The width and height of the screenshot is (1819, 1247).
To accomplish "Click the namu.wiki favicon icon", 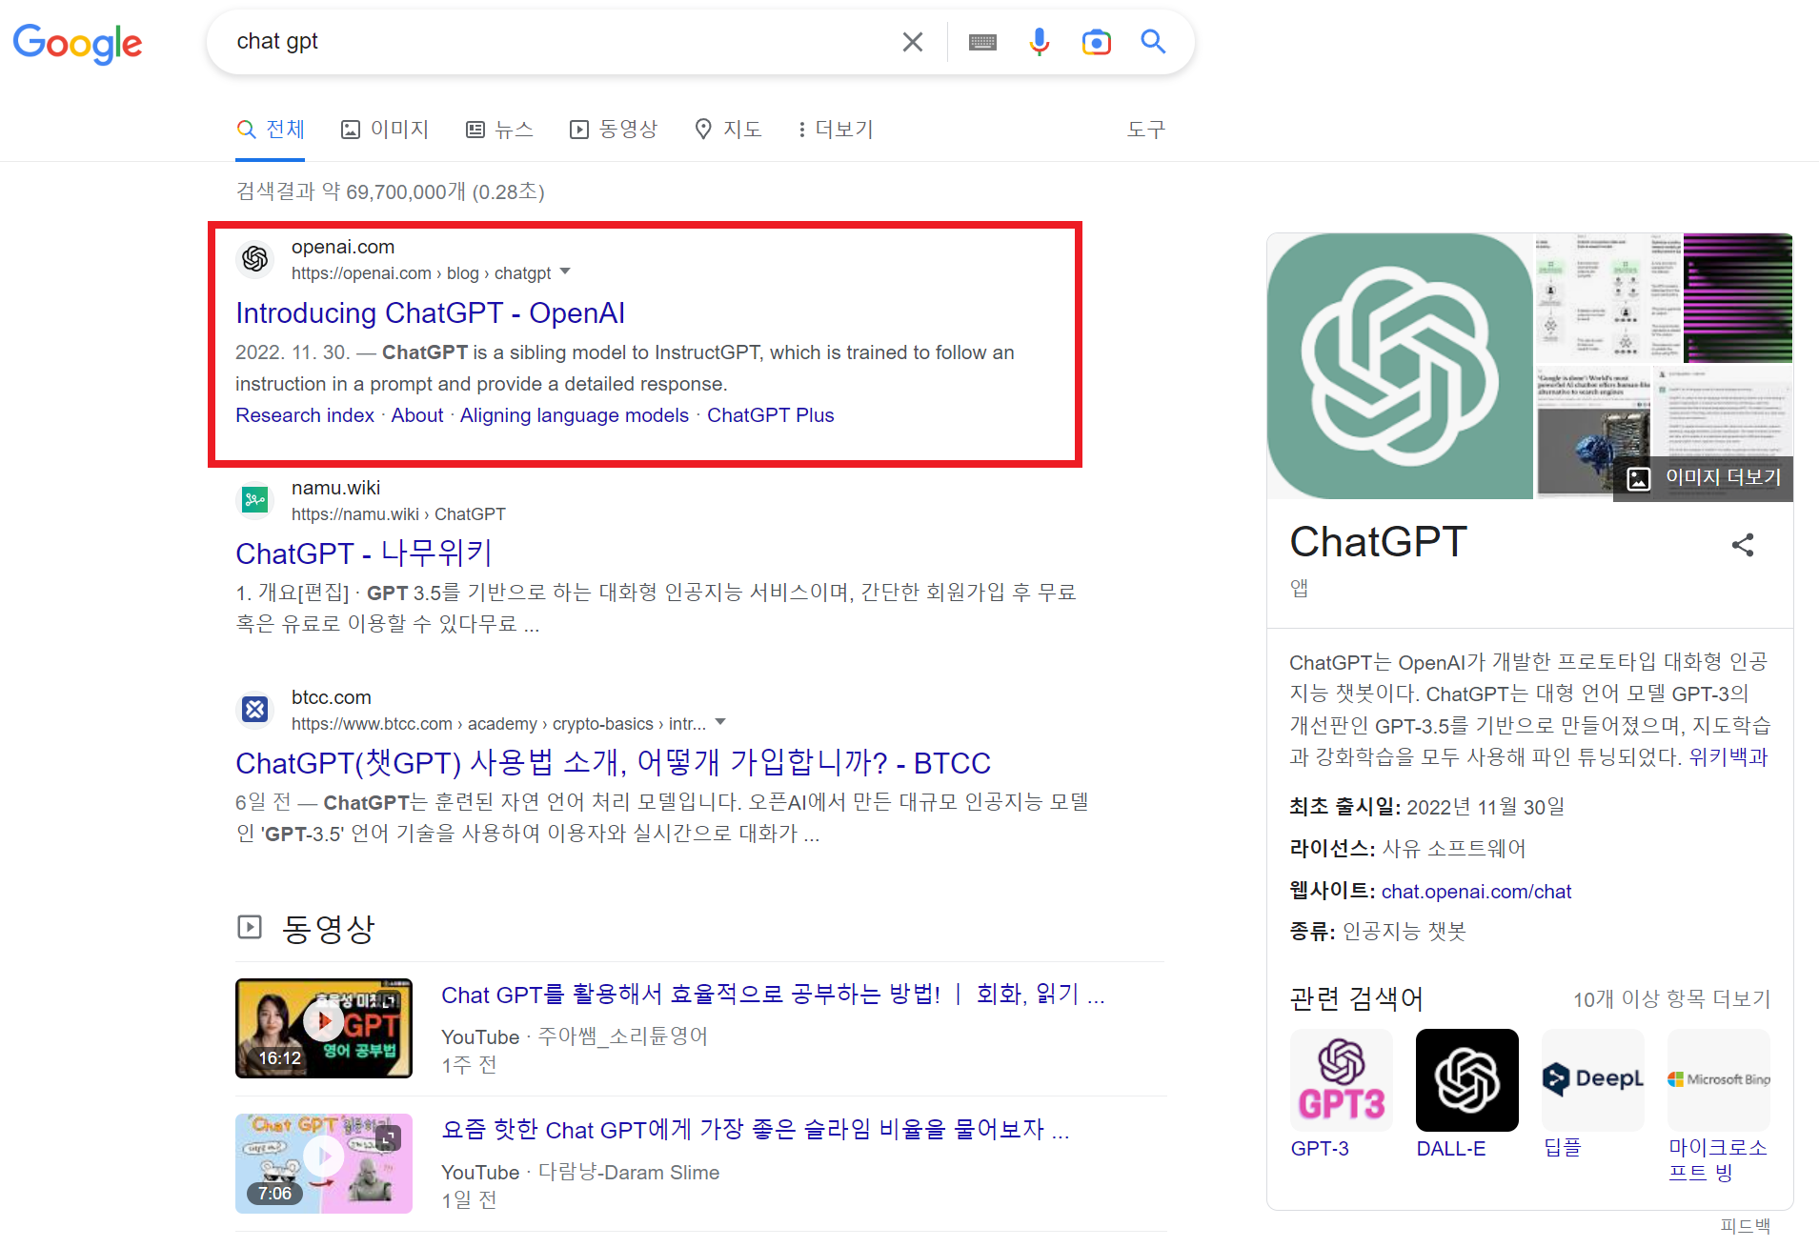I will (x=255, y=499).
